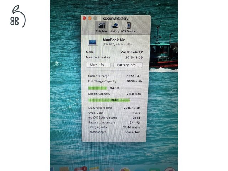Open the dock icon with red badge 5
228x171 pixels.
click(x=81, y=169)
